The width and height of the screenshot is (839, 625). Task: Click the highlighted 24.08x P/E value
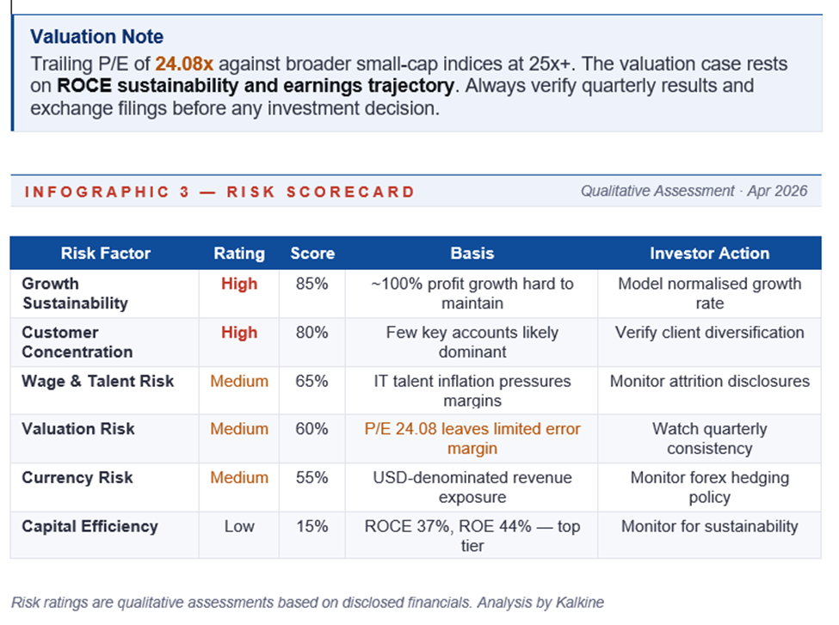[184, 64]
